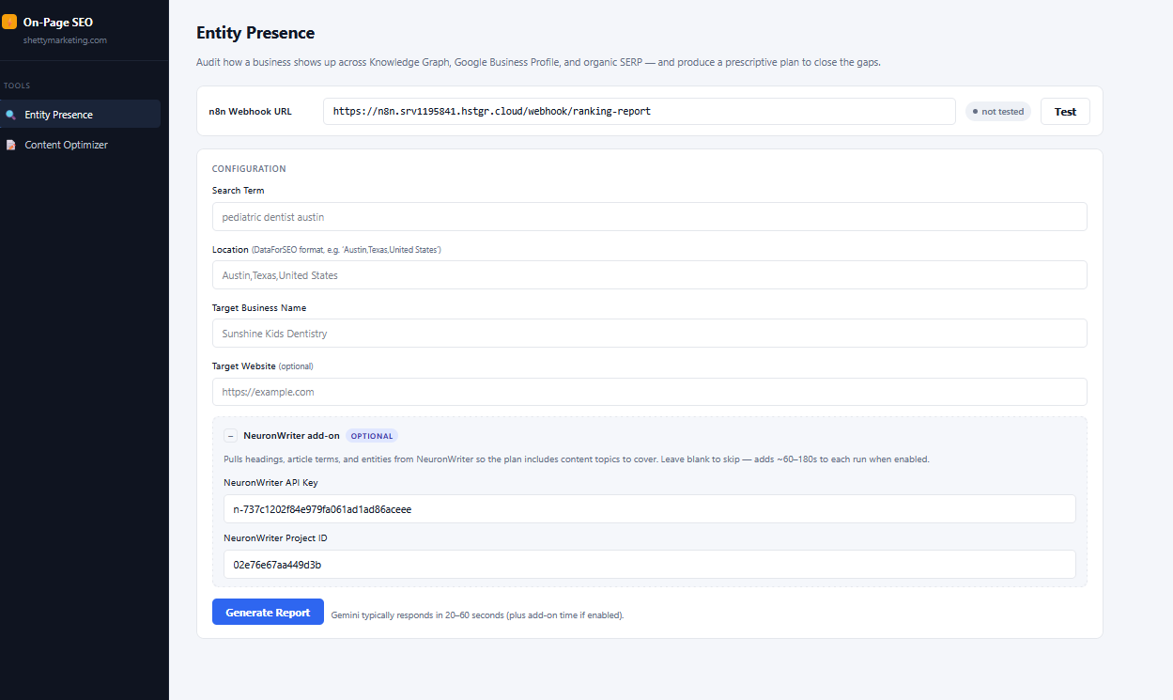1173x700 pixels.
Task: Click the Content Optimizer document icon
Action: pyautogui.click(x=12, y=145)
